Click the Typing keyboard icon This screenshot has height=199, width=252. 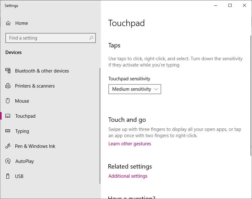tap(8, 131)
